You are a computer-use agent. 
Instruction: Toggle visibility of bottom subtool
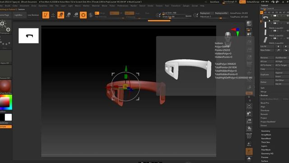point(288,16)
